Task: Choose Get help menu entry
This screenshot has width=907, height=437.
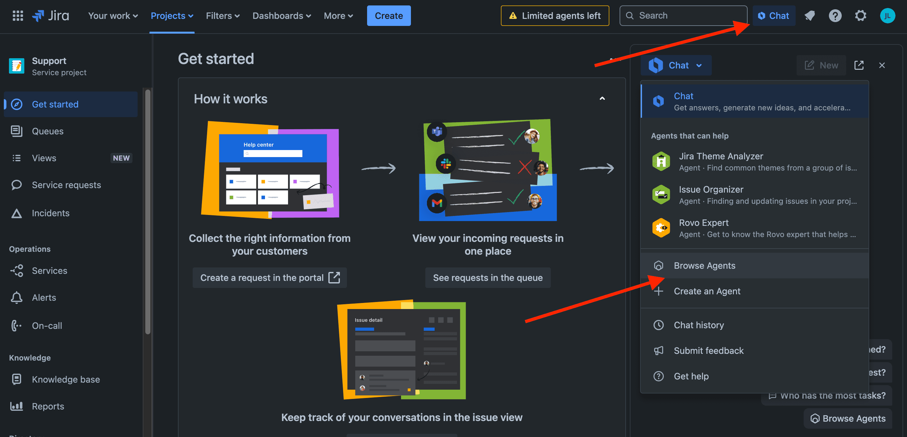Action: coord(755,377)
